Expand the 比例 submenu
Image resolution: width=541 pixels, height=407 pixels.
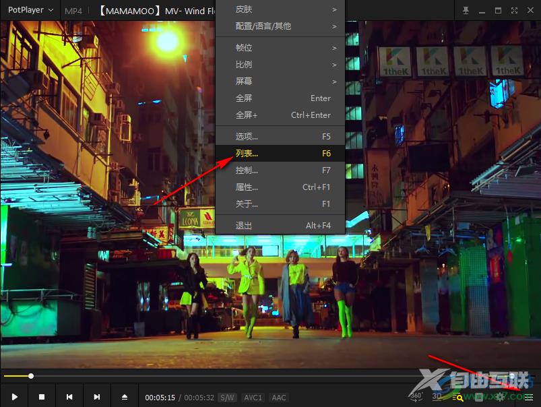pos(280,65)
